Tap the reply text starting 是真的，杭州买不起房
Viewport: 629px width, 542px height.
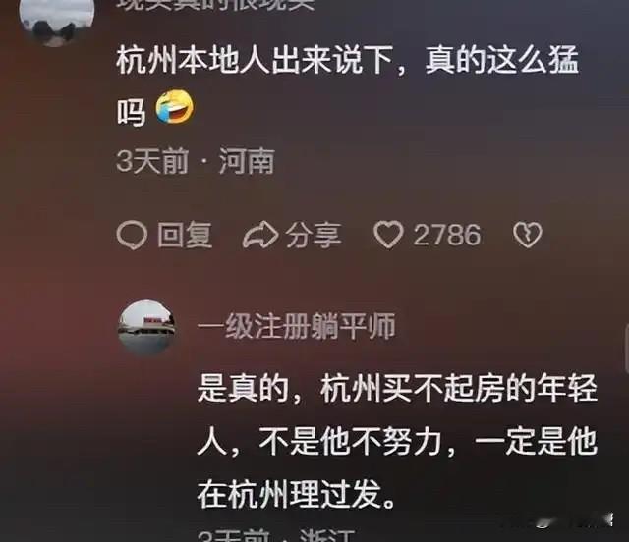tap(397, 442)
